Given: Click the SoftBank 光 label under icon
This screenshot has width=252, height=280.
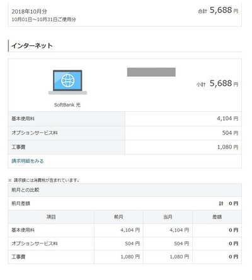Looking at the screenshot, I should [x=67, y=104].
